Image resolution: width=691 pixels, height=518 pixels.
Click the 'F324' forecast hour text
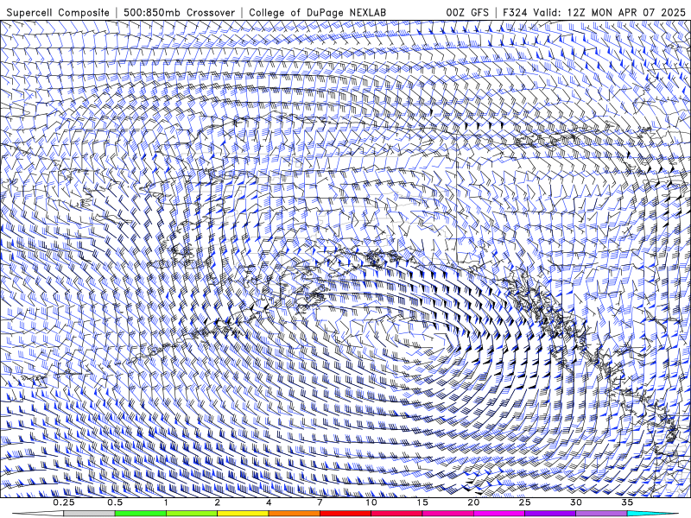pyautogui.click(x=516, y=12)
